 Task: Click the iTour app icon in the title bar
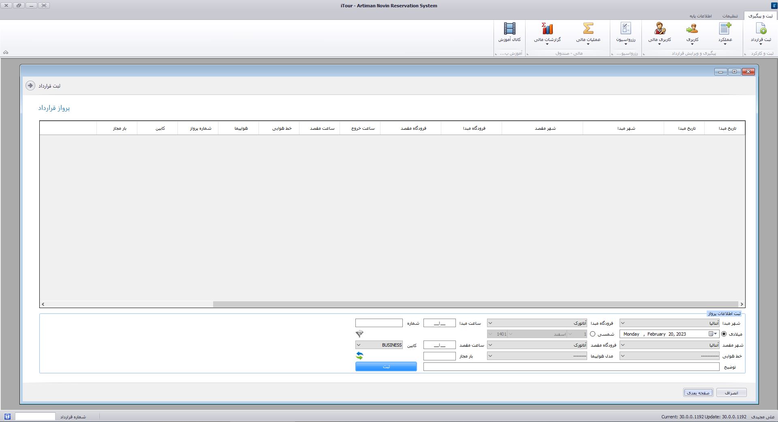tap(774, 6)
